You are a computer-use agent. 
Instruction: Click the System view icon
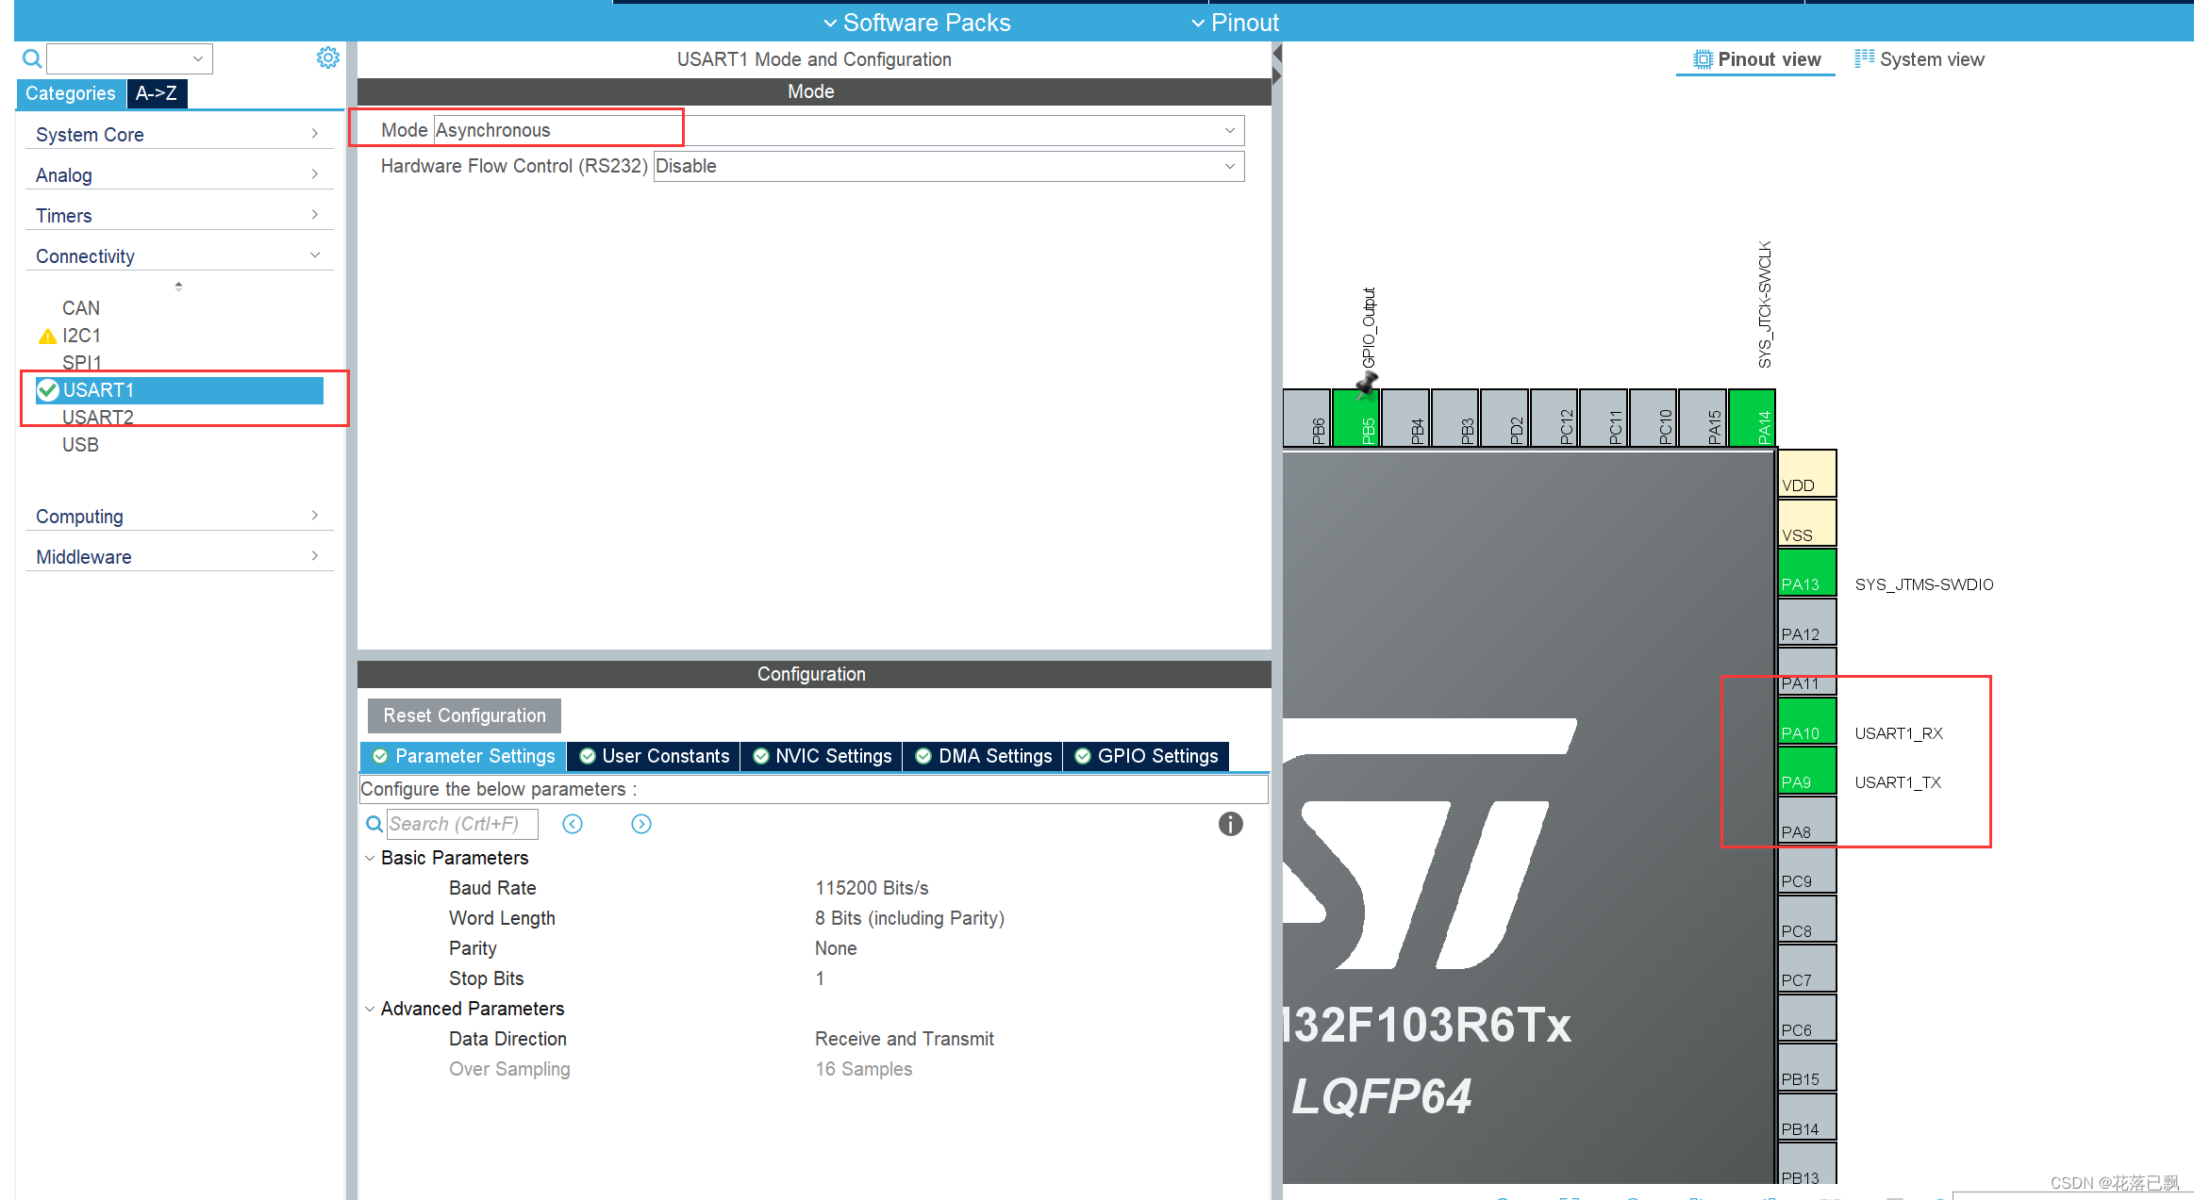click(1864, 58)
